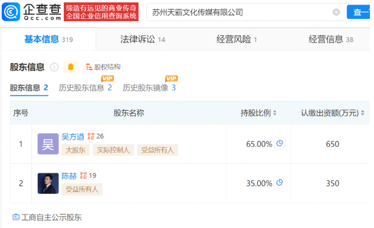Screen dimensions: 374x228
Task: Click the orange bell notification icon
Action: 71,67
